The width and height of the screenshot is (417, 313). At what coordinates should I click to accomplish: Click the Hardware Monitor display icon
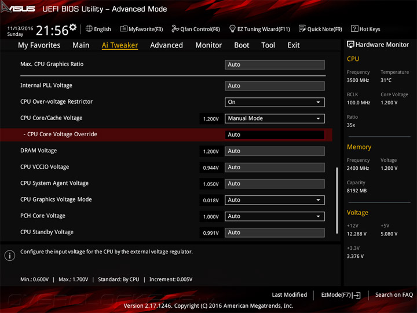350,45
